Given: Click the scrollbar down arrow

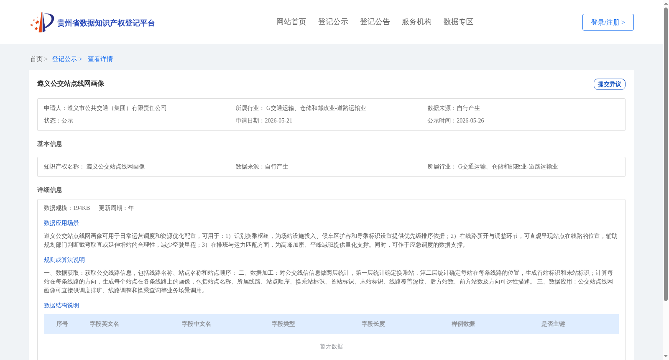Looking at the screenshot, I should tap(666, 357).
